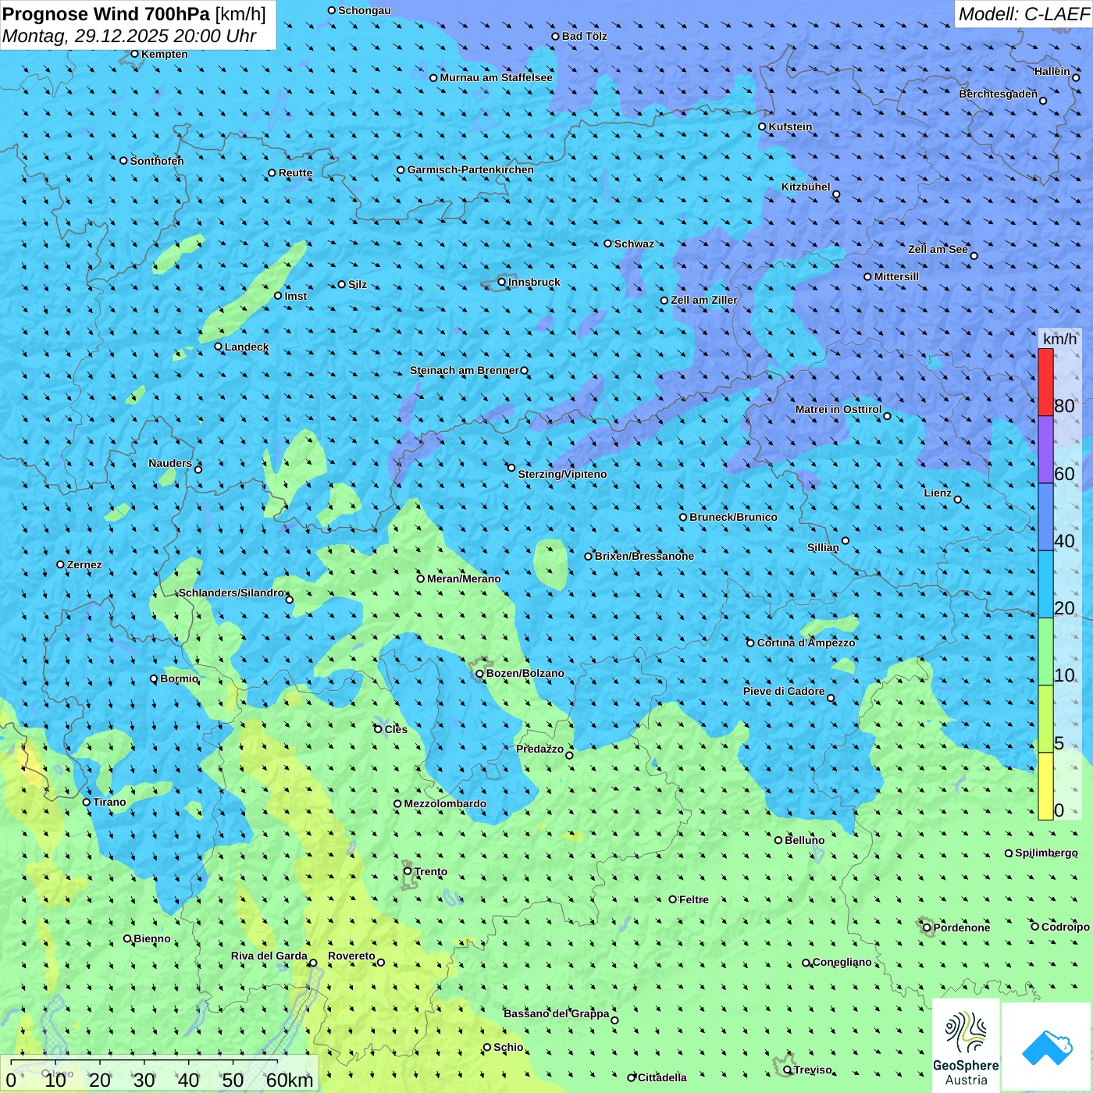Click the GeoSphere Austria logo
1093x1093 pixels.
(x=966, y=1045)
